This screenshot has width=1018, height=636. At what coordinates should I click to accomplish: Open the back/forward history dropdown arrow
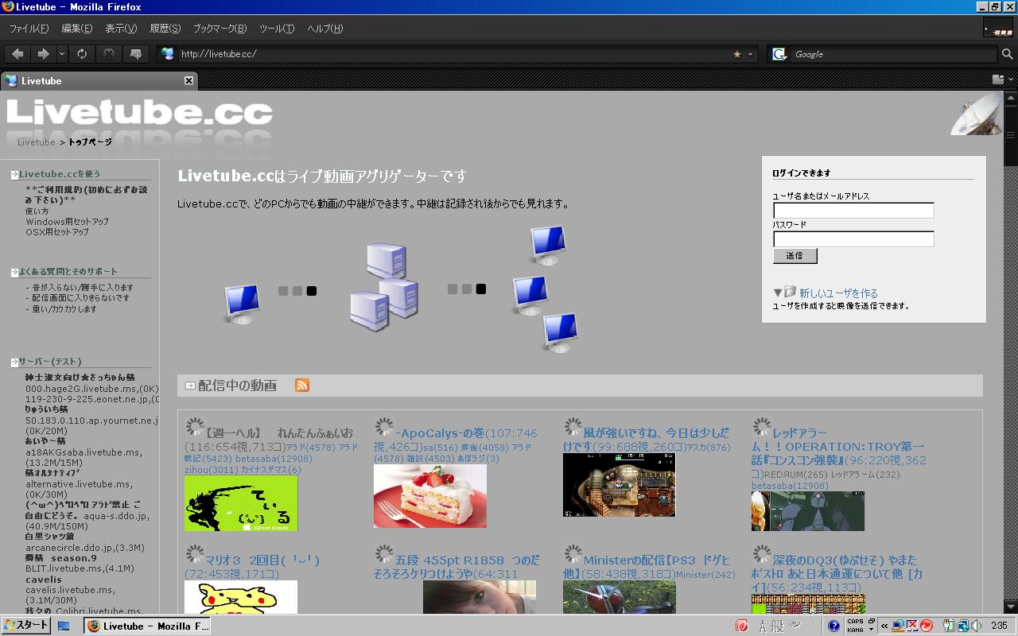[x=61, y=54]
